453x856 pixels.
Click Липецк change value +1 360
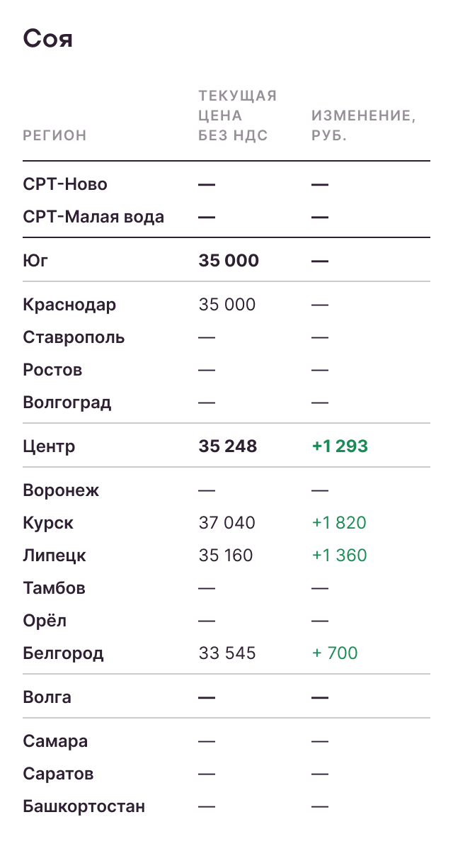point(340,556)
